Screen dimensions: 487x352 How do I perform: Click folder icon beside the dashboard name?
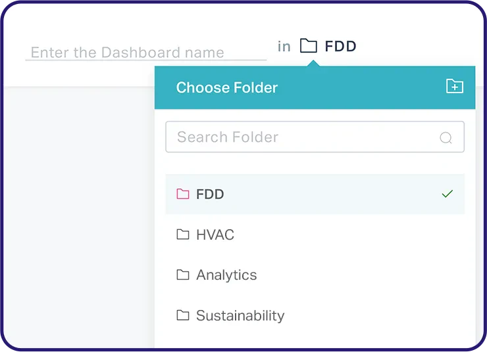point(308,46)
